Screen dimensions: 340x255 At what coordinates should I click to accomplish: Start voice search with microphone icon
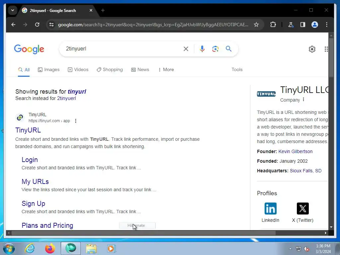pyautogui.click(x=202, y=49)
